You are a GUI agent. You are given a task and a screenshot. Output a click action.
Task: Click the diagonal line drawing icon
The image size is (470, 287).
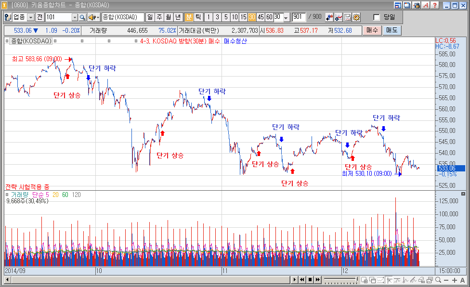click(x=413, y=280)
